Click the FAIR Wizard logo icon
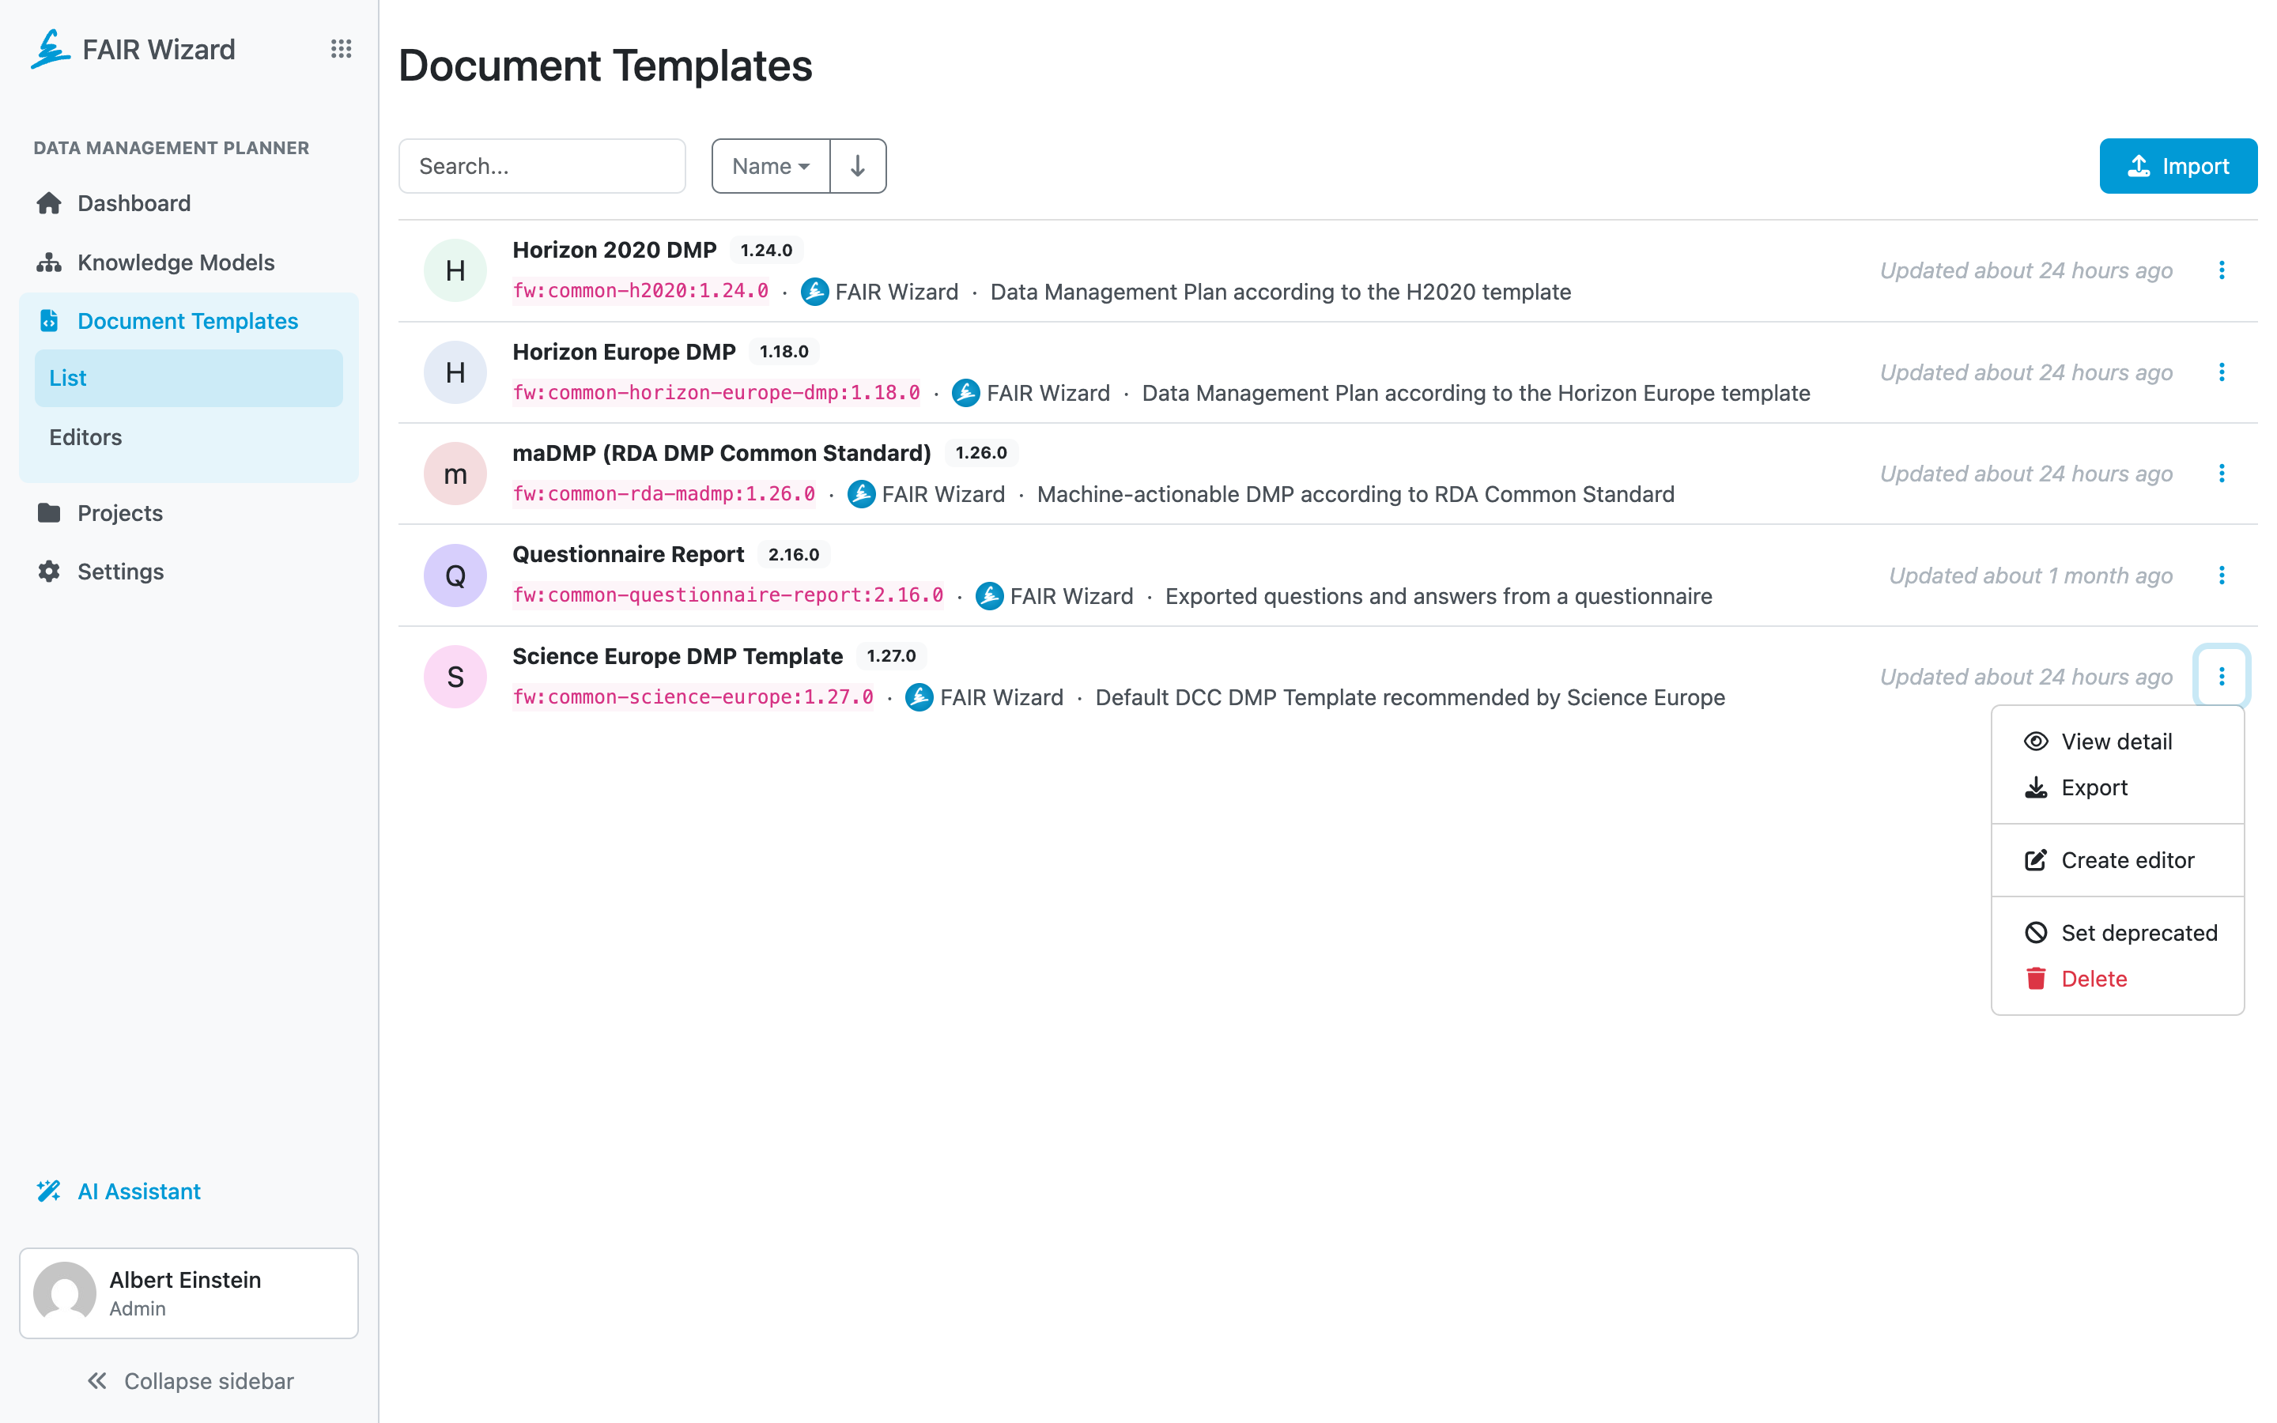The height and width of the screenshot is (1423, 2277). point(50,49)
